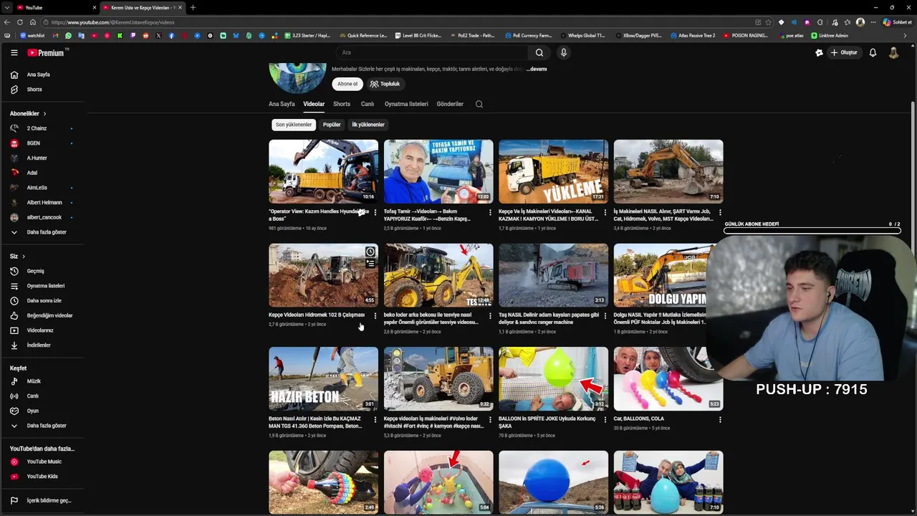Click the YouTube Premium logo
The width and height of the screenshot is (917, 516).
46,52
